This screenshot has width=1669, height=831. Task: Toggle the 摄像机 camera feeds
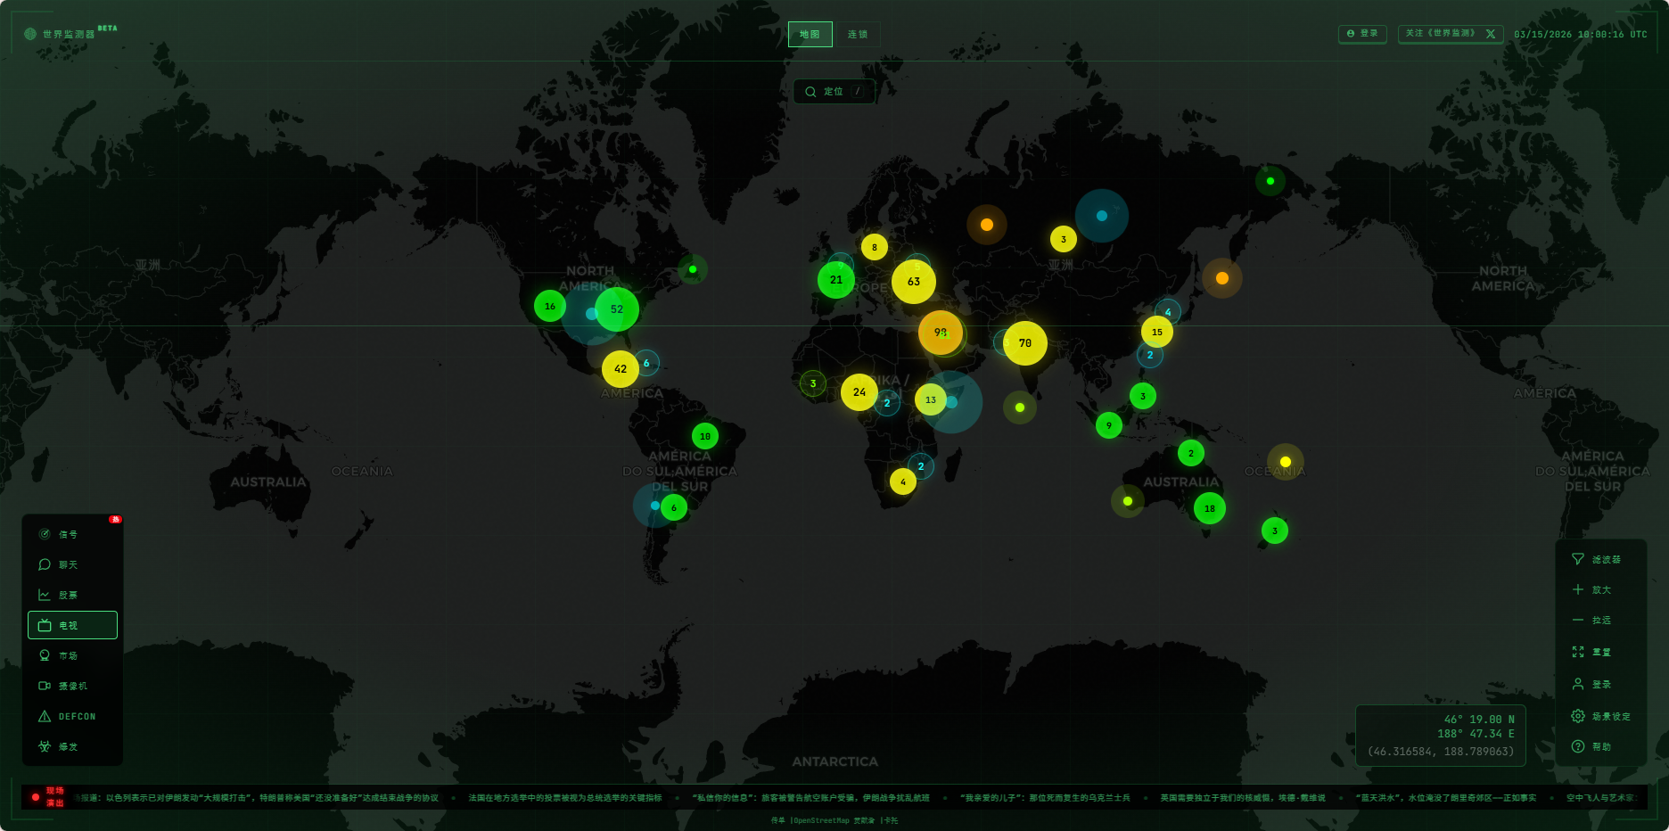(71, 686)
